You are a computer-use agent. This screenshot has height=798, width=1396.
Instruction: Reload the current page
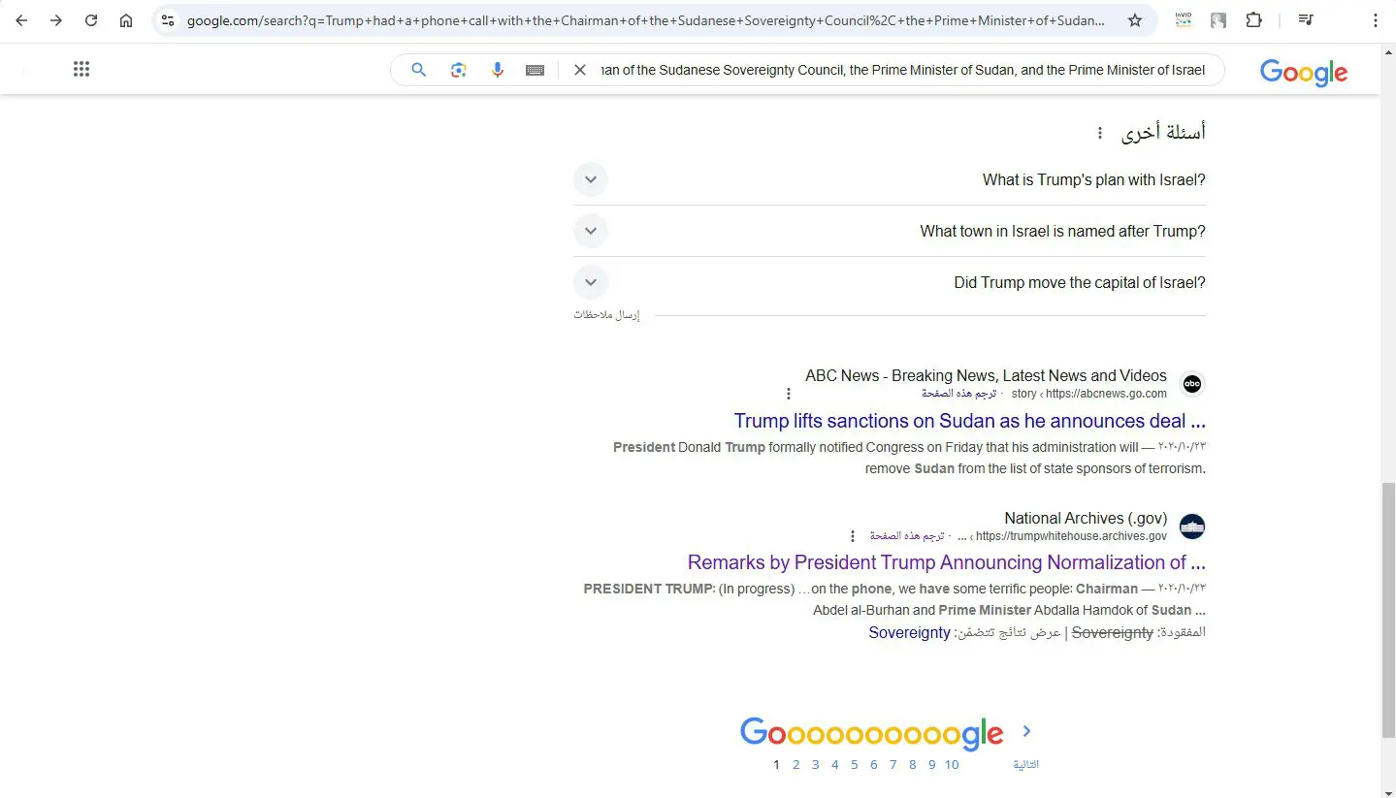click(91, 20)
